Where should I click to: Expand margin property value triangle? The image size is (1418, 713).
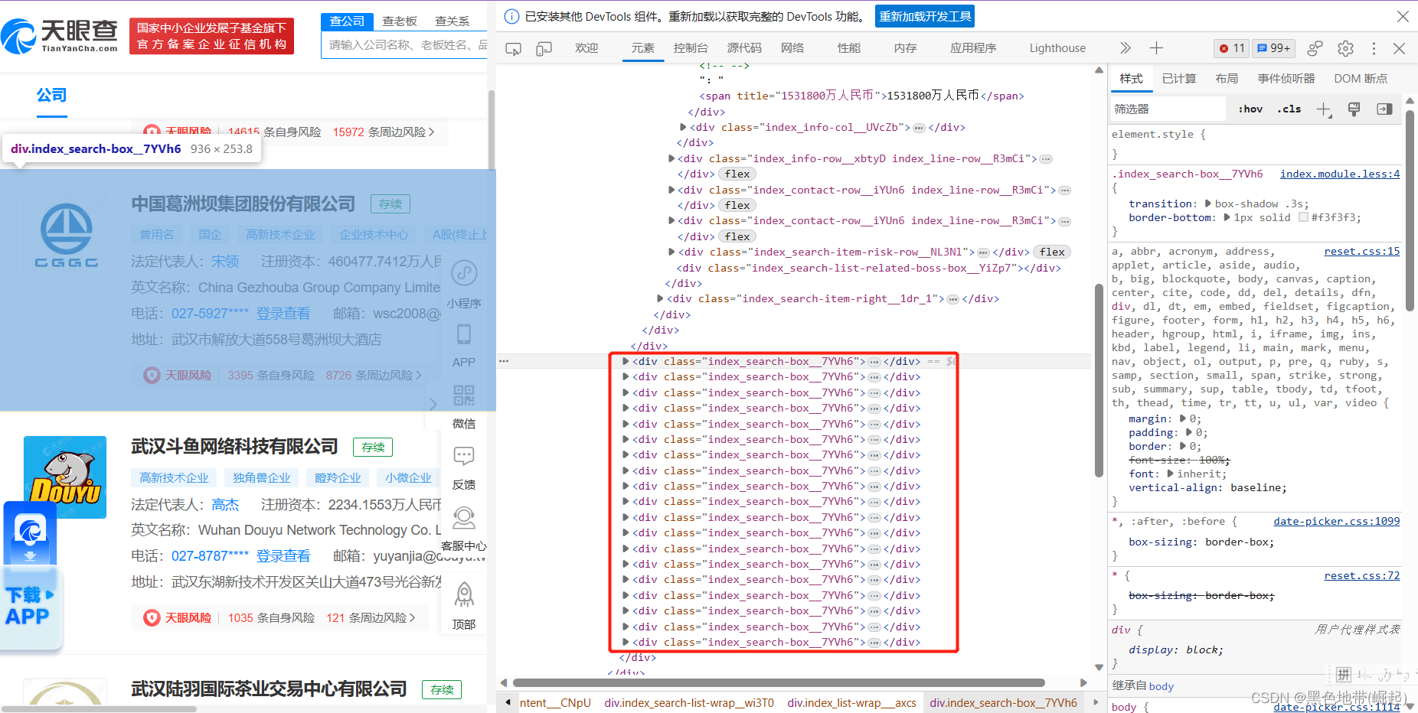point(1183,418)
